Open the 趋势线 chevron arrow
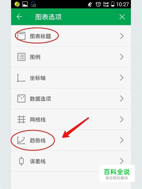 point(122,140)
